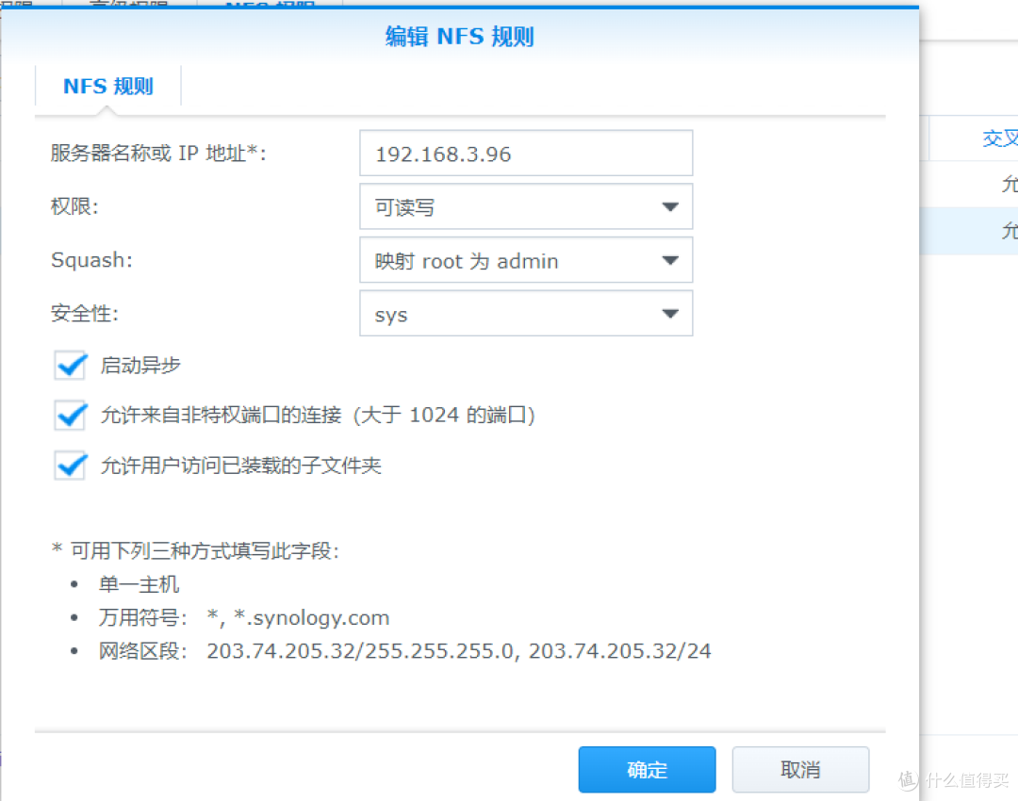
Task: Click the 交叉 column header in background window
Action: (1000, 138)
